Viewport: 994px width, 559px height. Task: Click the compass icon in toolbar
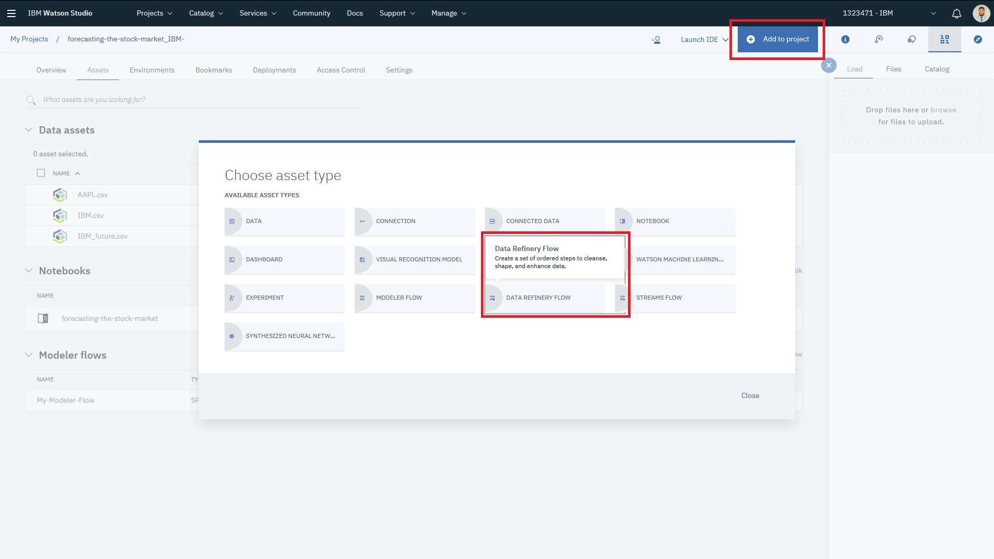[x=978, y=39]
